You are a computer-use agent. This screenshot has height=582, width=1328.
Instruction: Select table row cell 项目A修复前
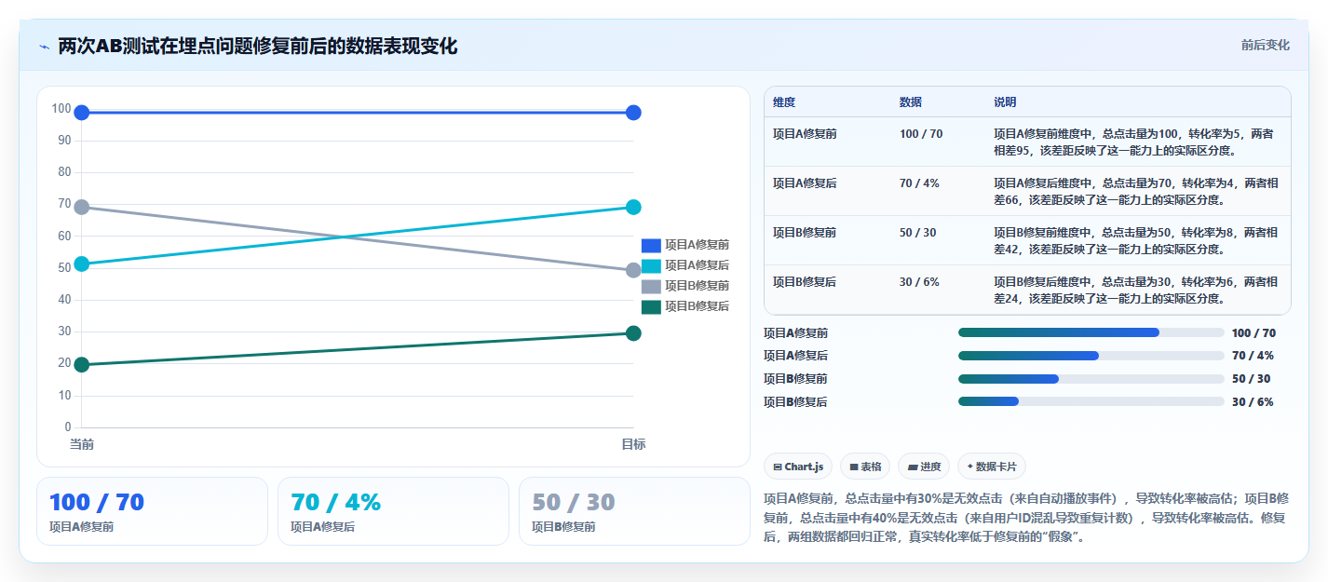pyautogui.click(x=805, y=134)
